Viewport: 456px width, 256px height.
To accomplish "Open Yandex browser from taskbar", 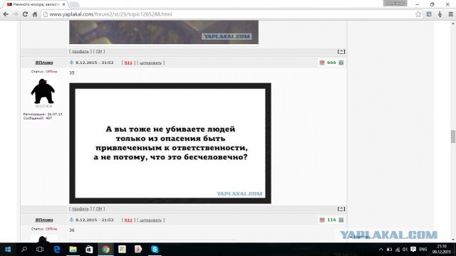I will [138, 250].
